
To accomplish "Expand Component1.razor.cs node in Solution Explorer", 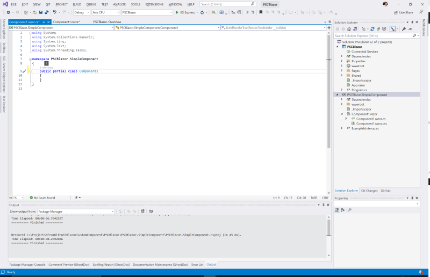I will point(346,119).
